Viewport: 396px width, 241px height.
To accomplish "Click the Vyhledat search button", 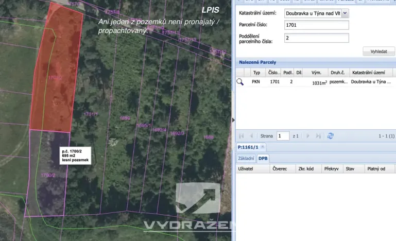I will click(378, 51).
